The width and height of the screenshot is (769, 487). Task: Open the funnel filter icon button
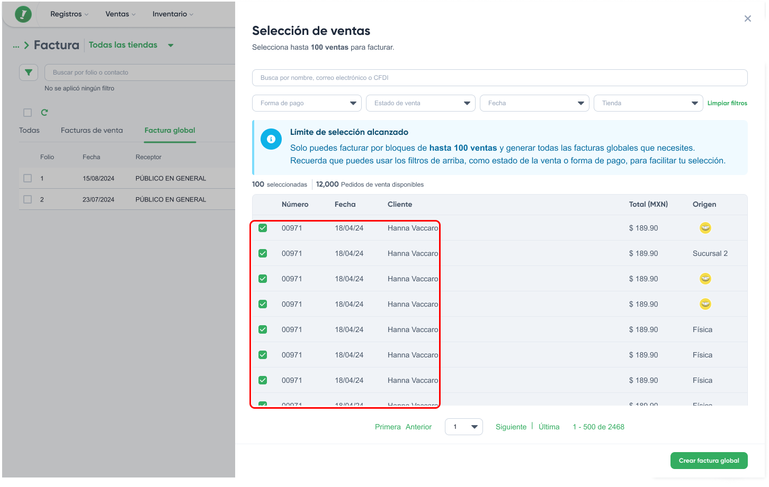pos(29,72)
